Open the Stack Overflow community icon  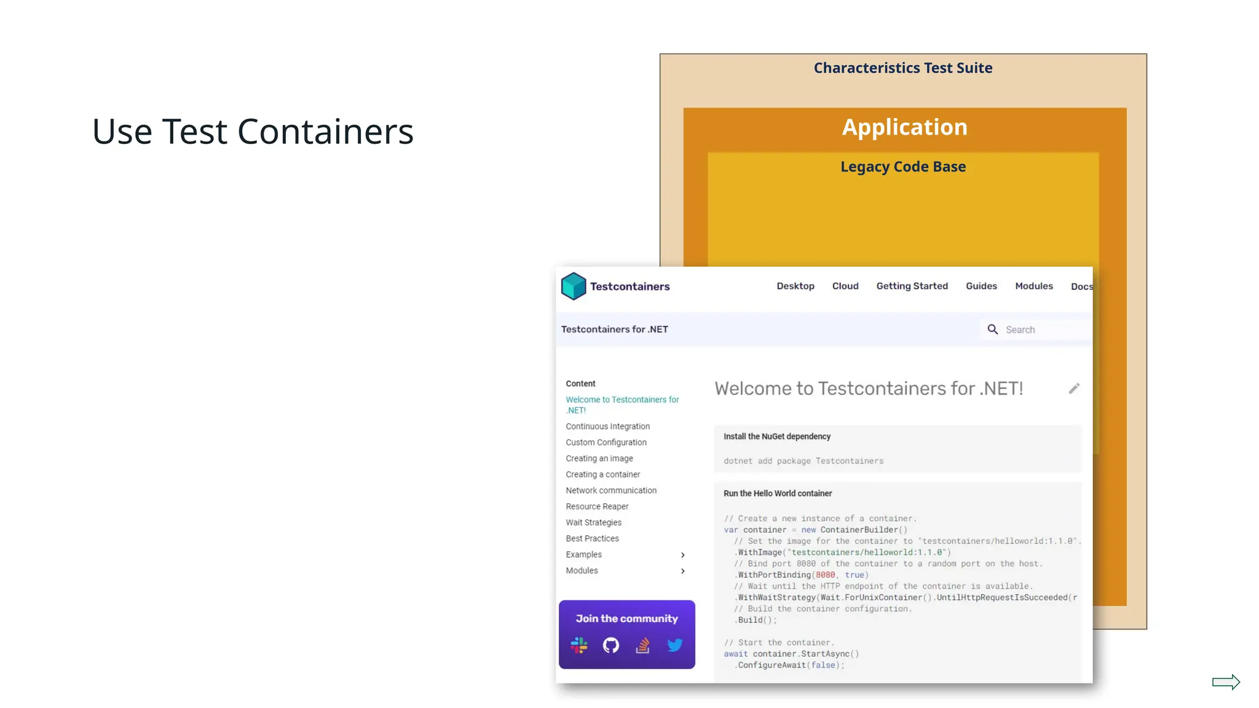pyautogui.click(x=643, y=645)
